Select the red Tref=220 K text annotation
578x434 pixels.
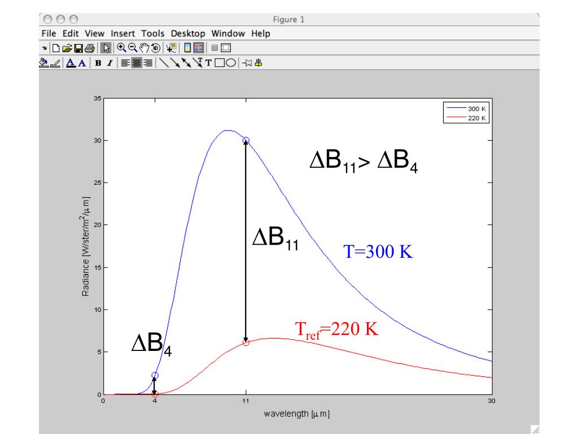tap(336, 329)
